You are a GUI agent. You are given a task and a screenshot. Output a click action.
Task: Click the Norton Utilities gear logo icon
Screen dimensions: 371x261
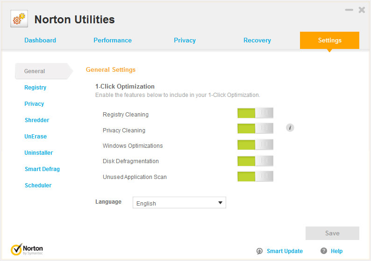[19, 19]
